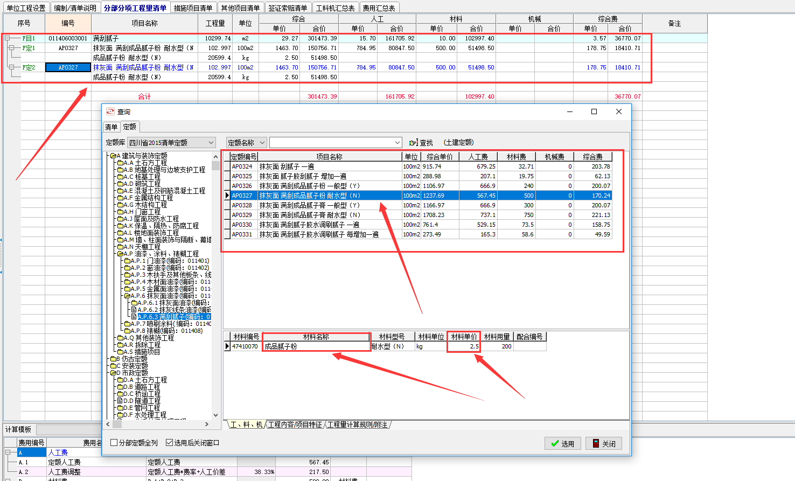Click the highlighted AP0327 code cell in F定2 row
The image size is (795, 481).
coord(68,67)
